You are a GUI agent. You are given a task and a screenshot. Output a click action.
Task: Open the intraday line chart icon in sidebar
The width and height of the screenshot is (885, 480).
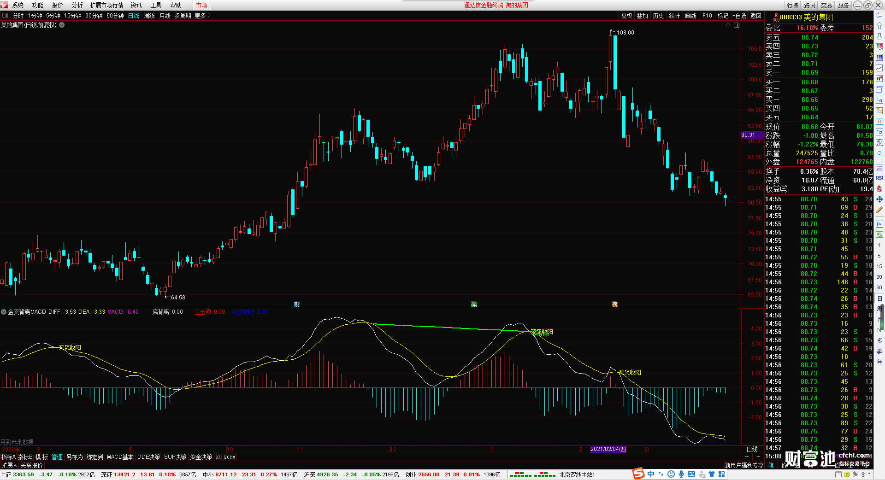point(879,68)
